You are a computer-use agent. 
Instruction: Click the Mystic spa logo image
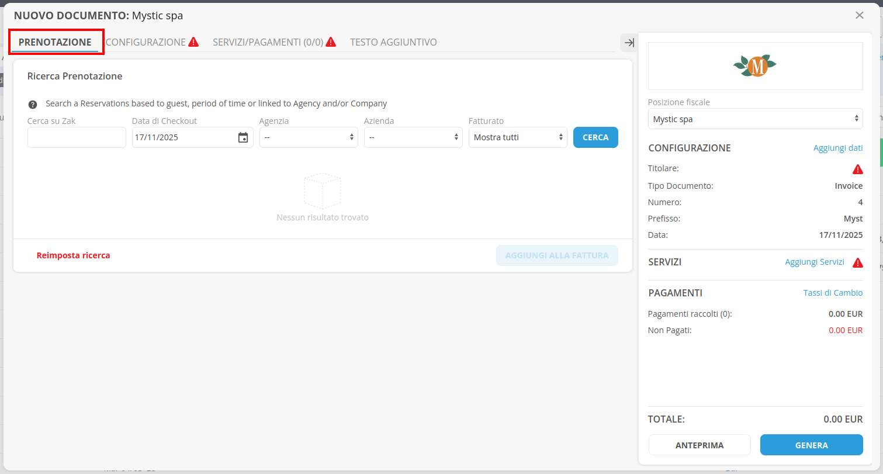tap(755, 65)
